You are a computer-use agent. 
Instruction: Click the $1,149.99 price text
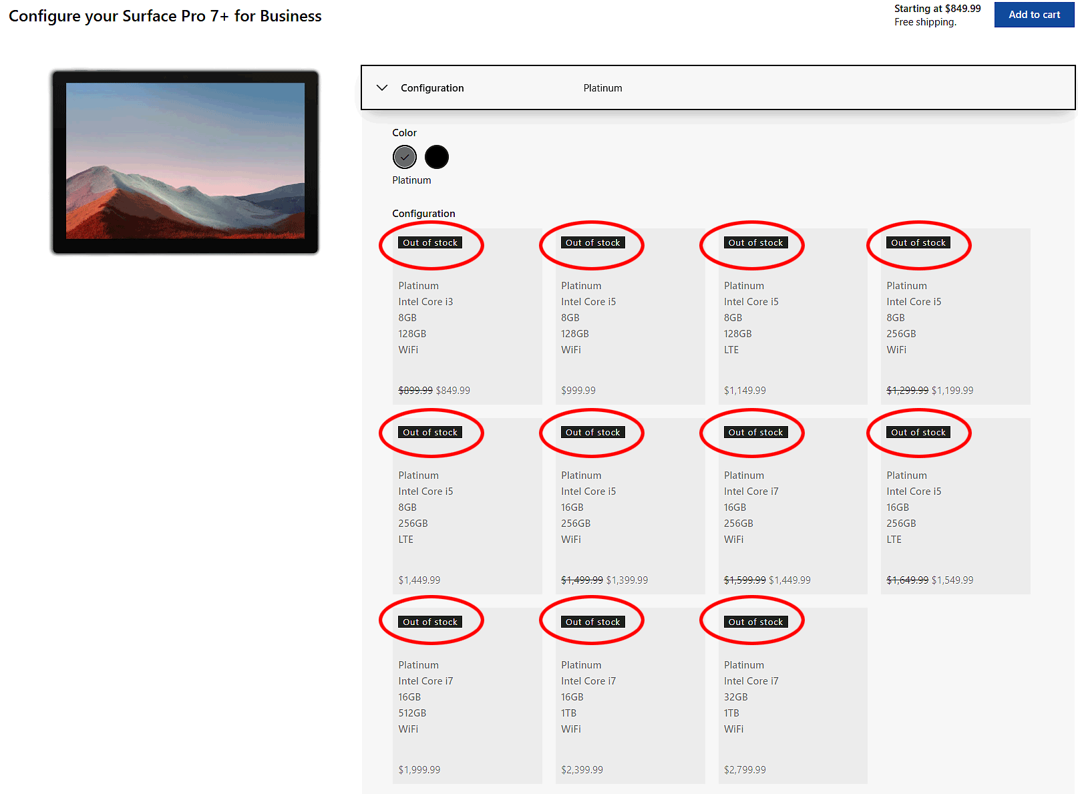(745, 391)
